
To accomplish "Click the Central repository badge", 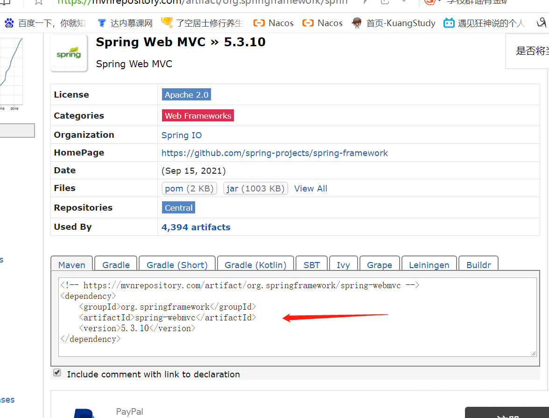I will click(x=178, y=208).
